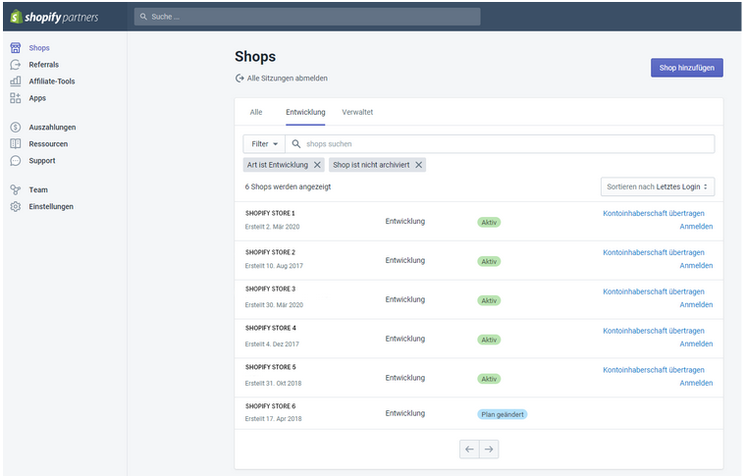
Task: Open the 'Sortieren nach Letztes Login' dropdown
Action: tap(658, 186)
